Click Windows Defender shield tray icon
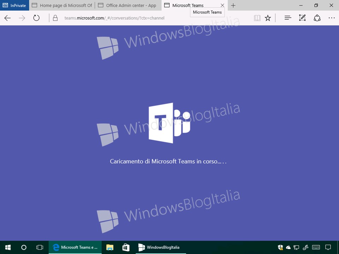339x254 pixels. tap(280, 247)
